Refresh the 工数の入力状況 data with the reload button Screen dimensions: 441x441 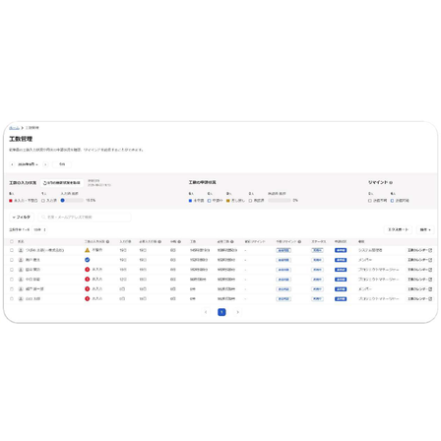(x=62, y=183)
